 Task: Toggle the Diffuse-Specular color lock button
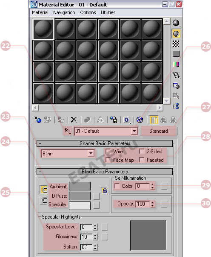pyautogui.click(x=44, y=200)
